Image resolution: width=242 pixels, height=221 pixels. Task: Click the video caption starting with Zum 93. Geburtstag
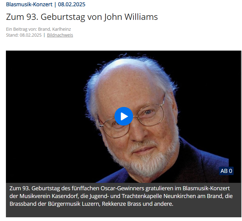pos(121,196)
